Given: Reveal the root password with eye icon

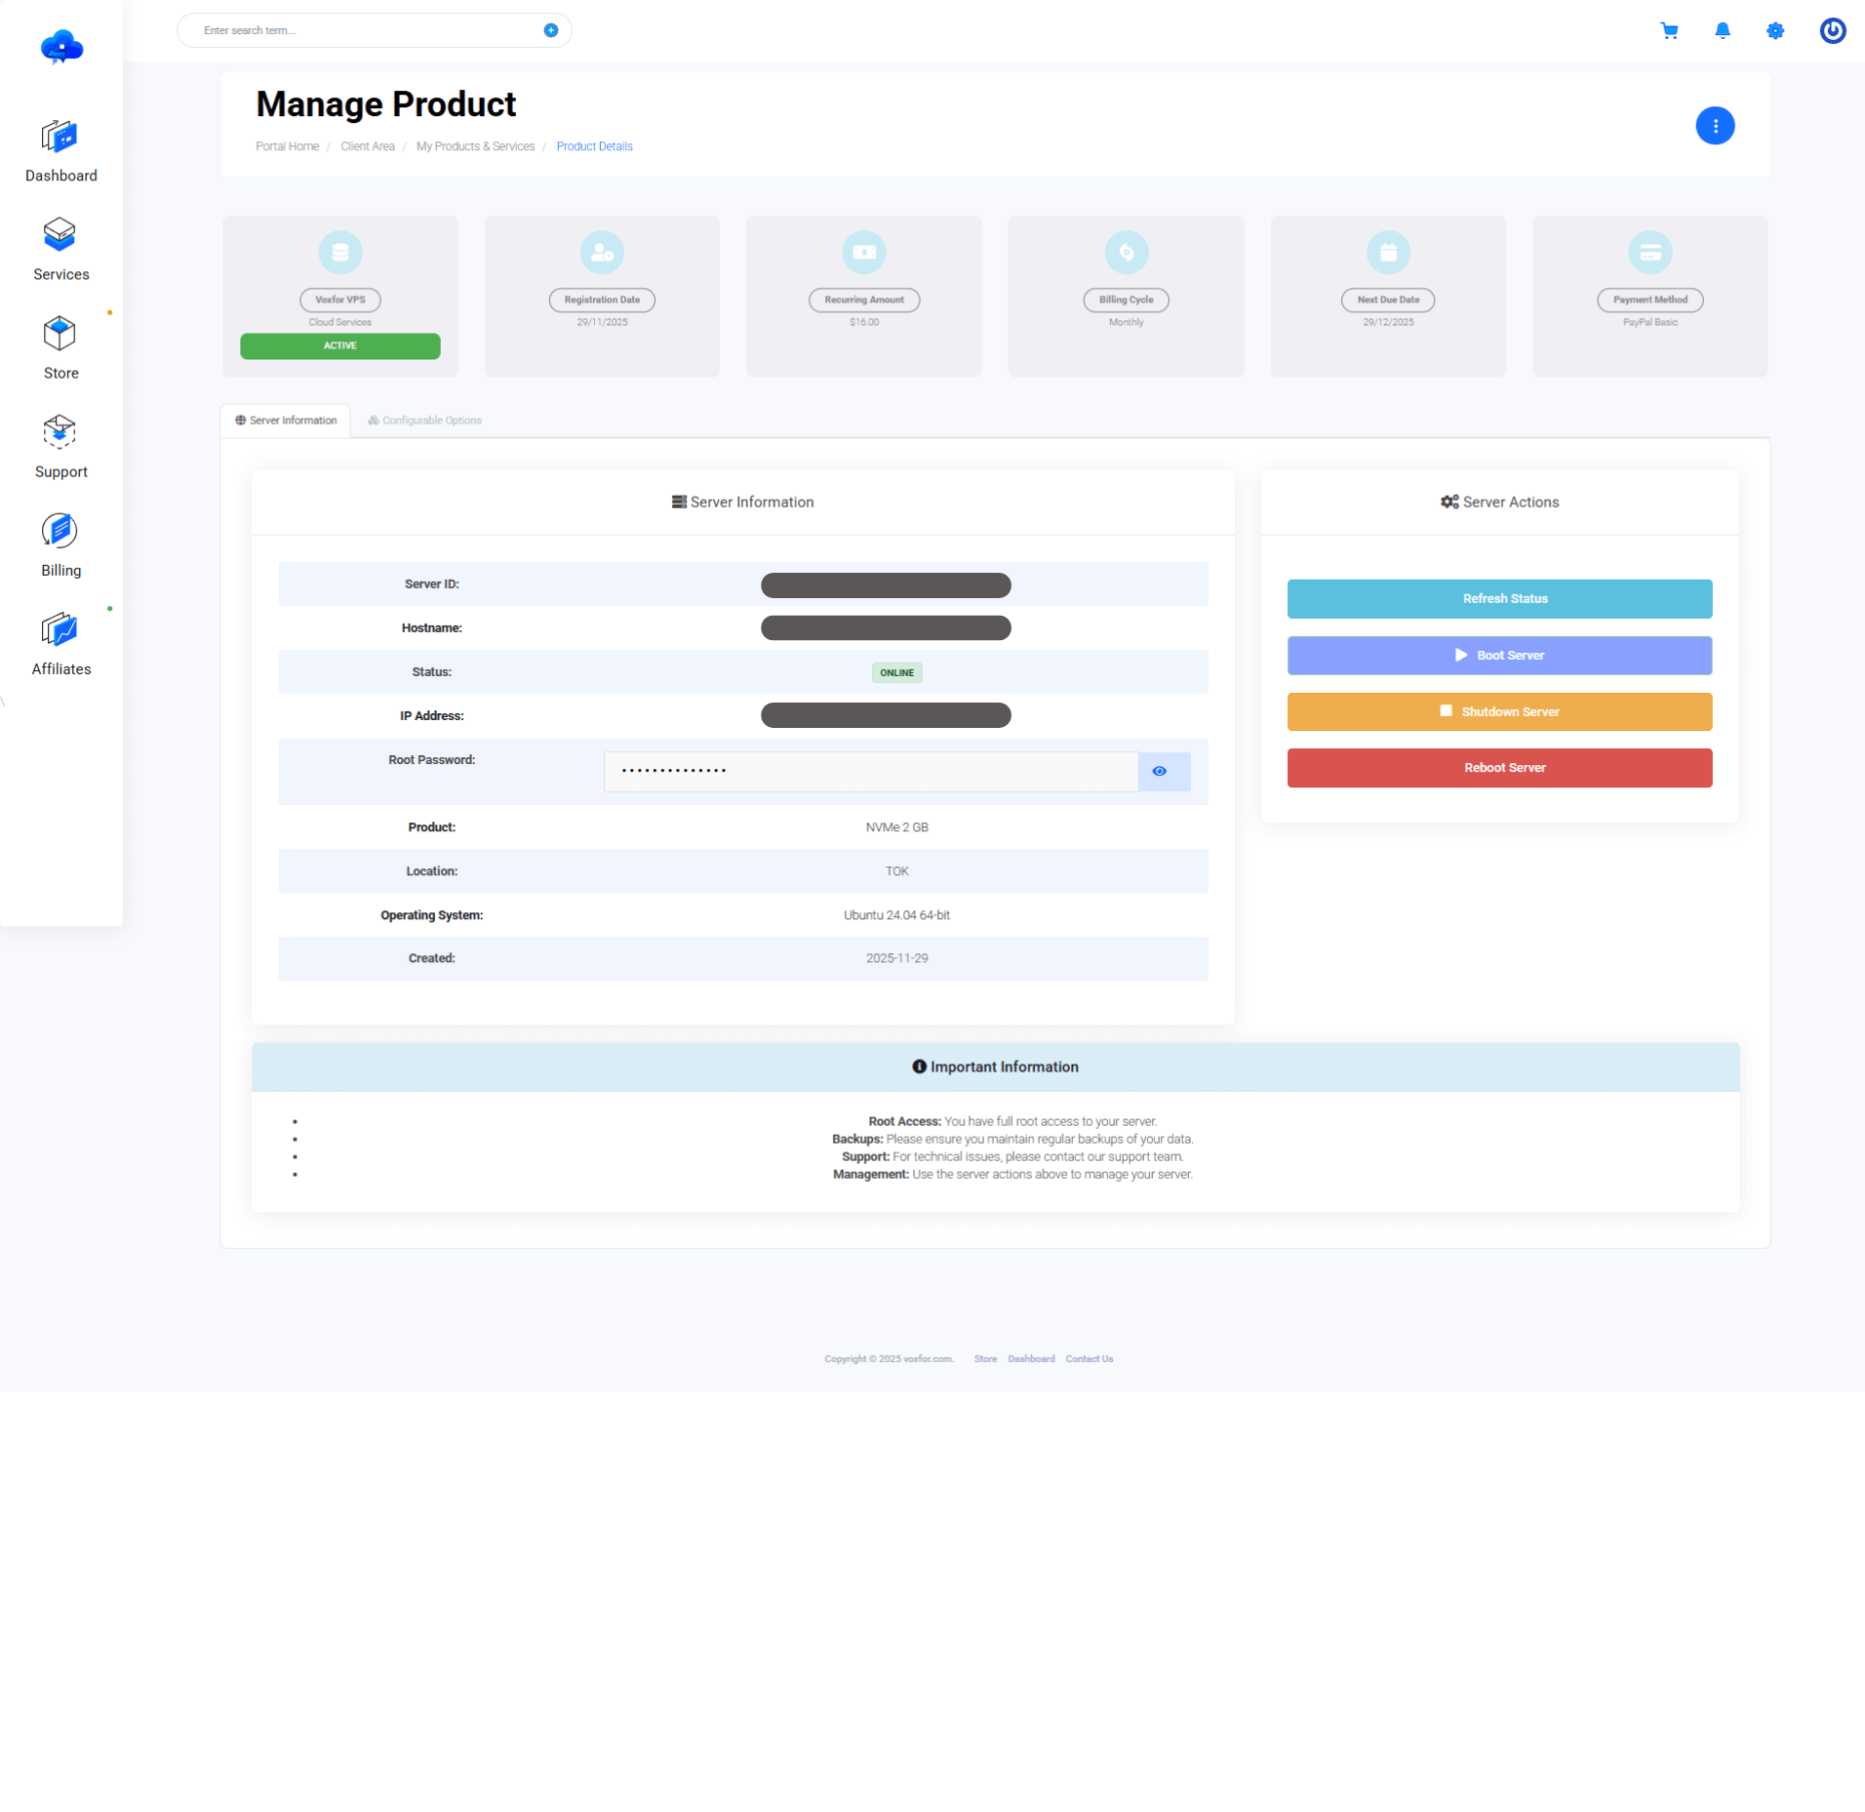Looking at the screenshot, I should click(x=1159, y=771).
